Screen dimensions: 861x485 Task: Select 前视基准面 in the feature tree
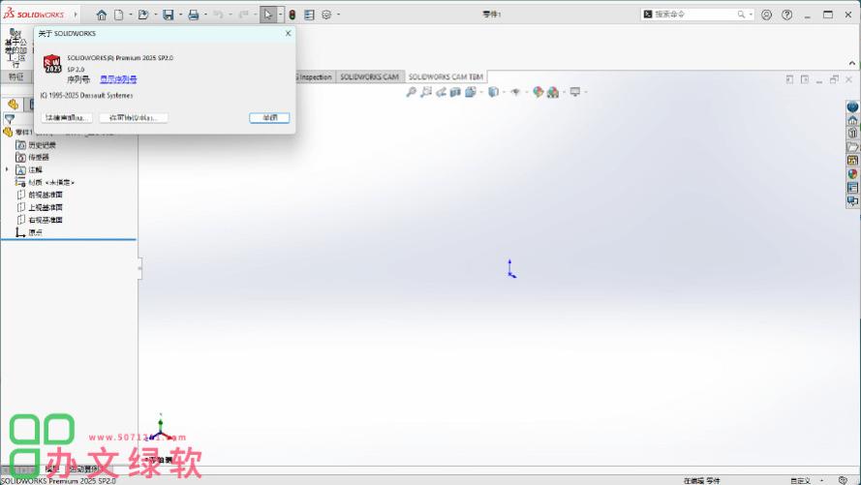pyautogui.click(x=46, y=195)
